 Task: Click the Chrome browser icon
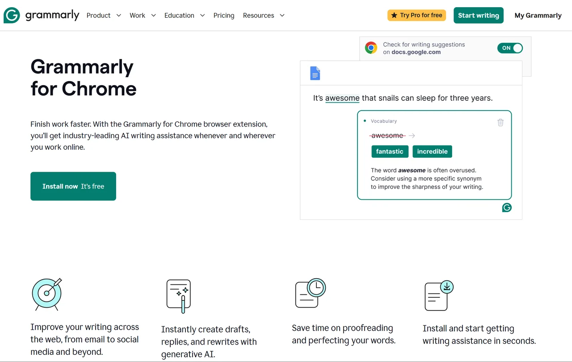371,47
